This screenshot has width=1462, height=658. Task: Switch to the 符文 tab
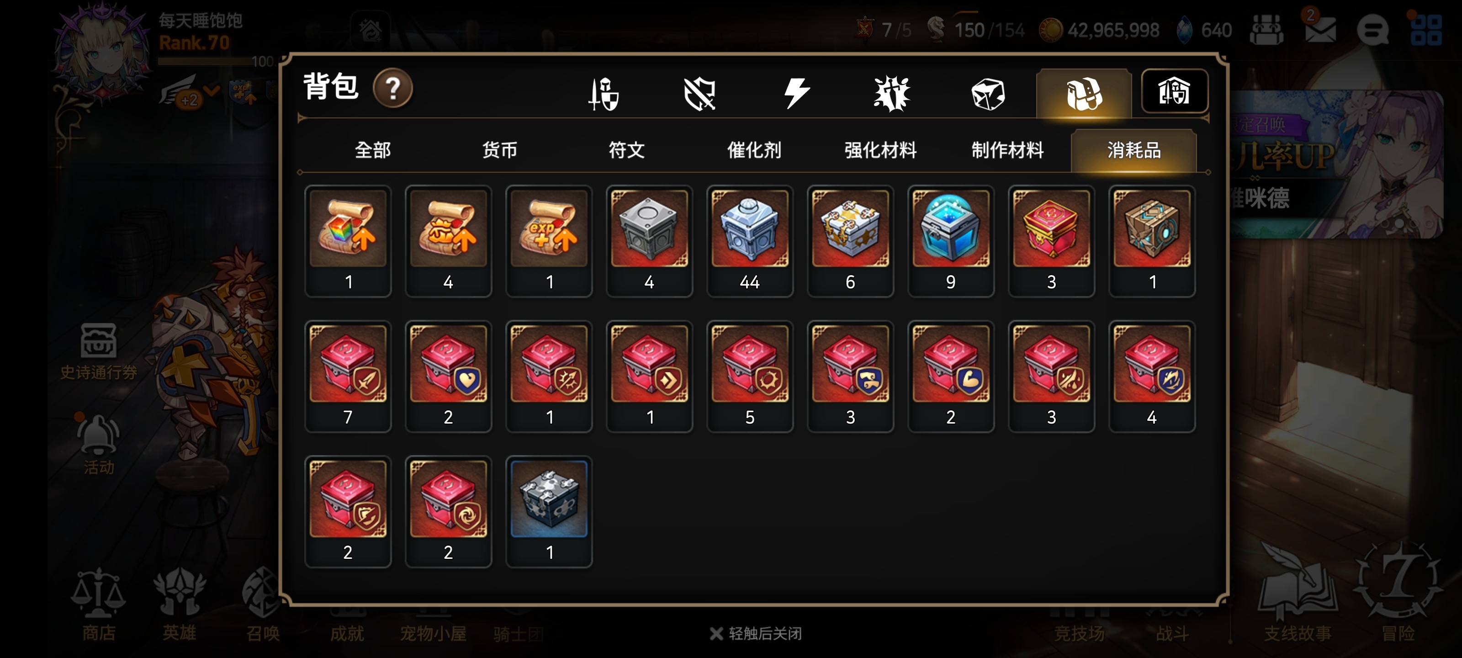pos(626,150)
